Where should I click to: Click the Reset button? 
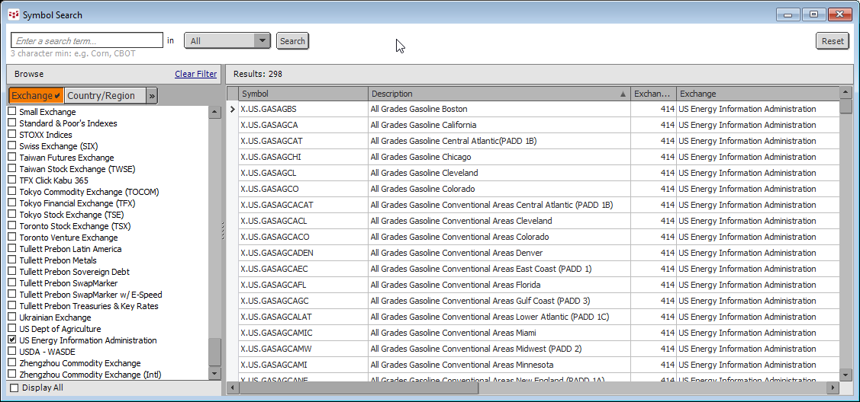833,41
